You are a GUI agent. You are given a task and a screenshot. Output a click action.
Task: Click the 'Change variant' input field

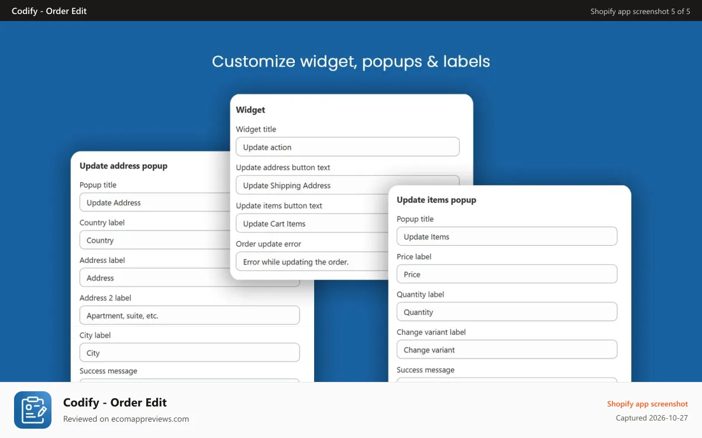tap(507, 349)
